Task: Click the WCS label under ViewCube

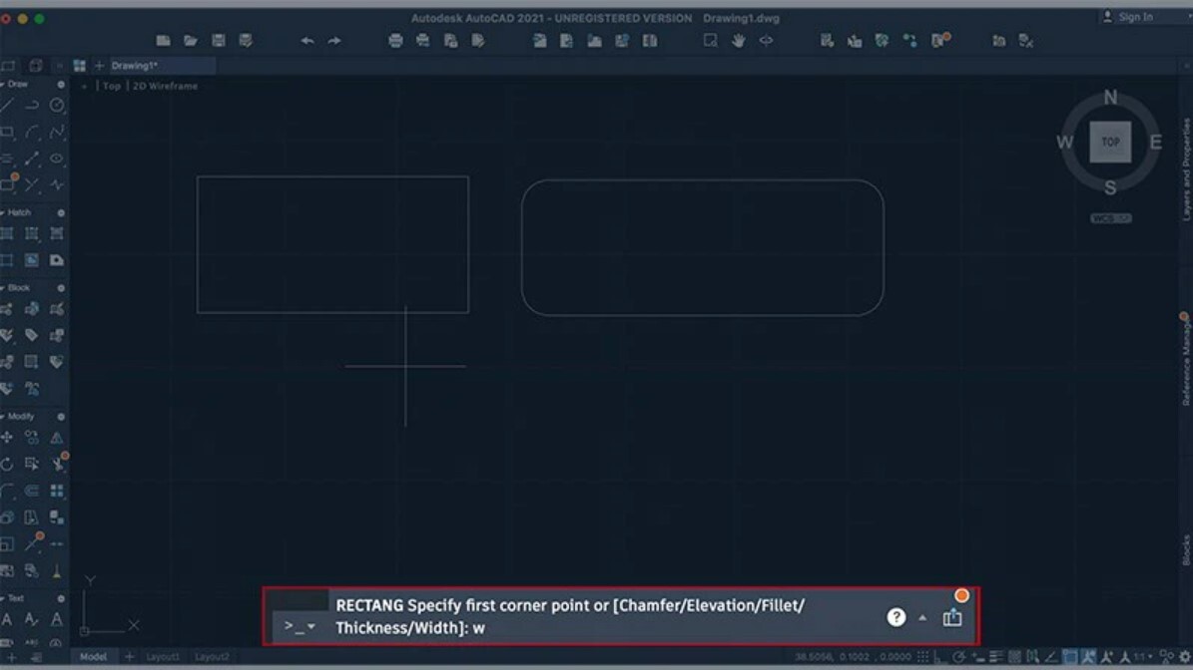Action: coord(1111,218)
